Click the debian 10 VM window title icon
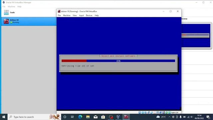This screenshot has height=120, width=213. [x=59, y=11]
